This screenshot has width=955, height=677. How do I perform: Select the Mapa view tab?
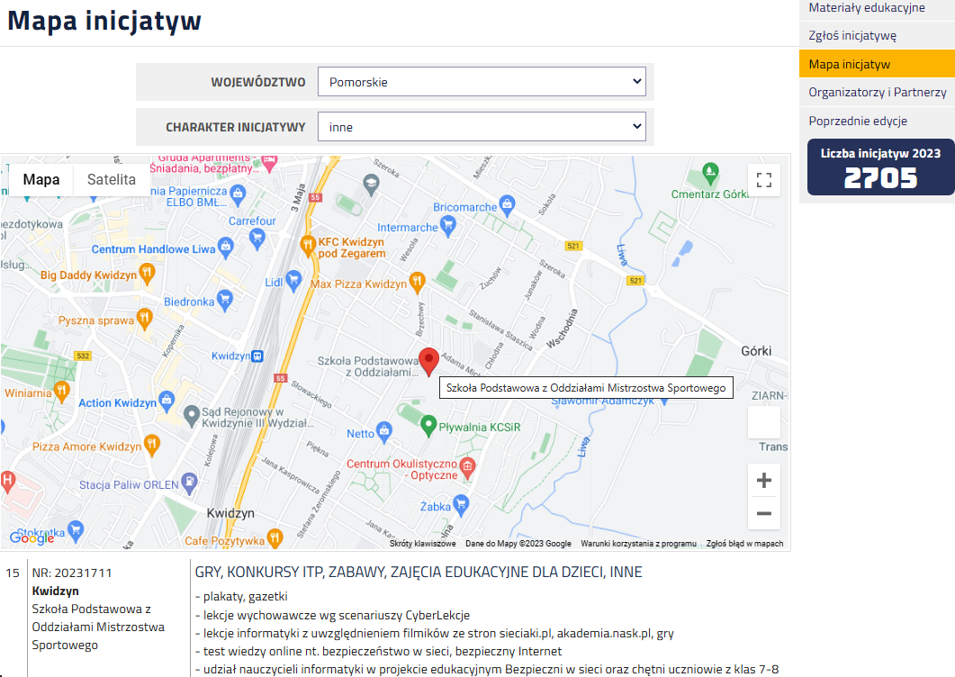[41, 179]
